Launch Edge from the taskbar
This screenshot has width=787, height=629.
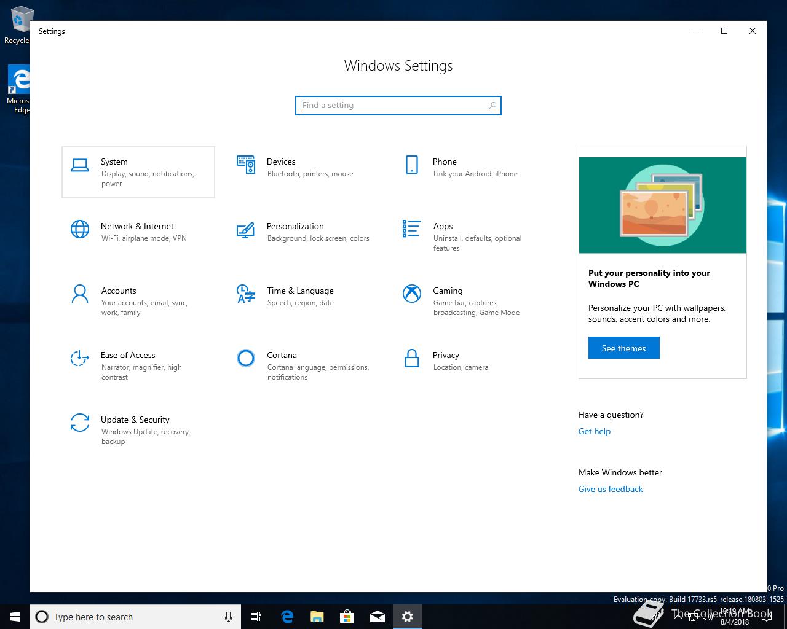tap(287, 617)
